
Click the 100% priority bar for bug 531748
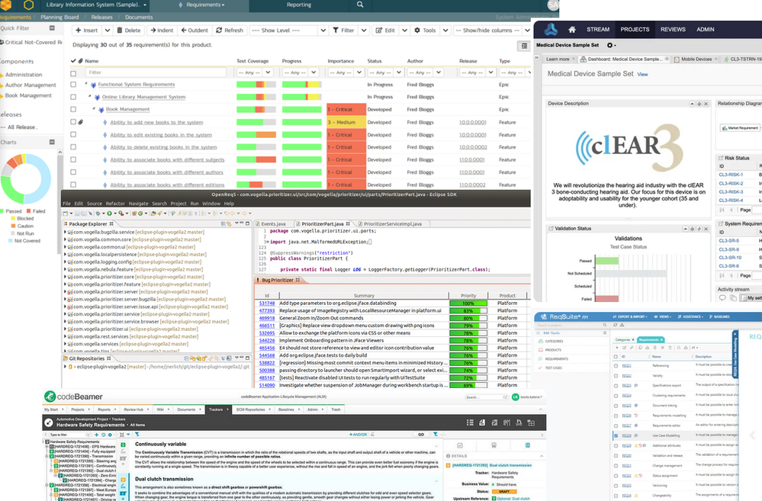[x=468, y=303]
